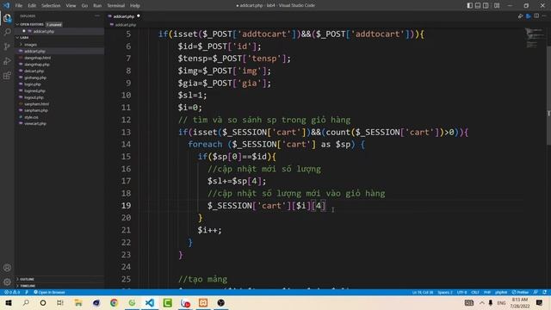Open the View menu

pyautogui.click(x=71, y=5)
